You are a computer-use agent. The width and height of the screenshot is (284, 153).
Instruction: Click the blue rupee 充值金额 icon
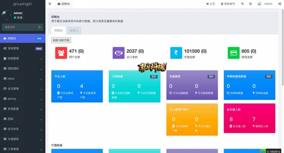click(176, 53)
